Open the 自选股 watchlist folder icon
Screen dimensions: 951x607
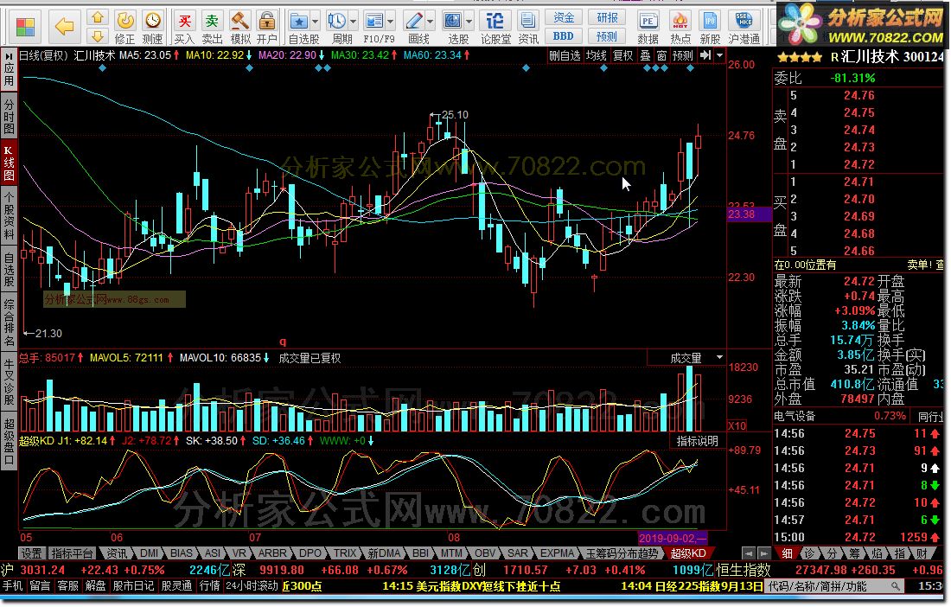tap(299, 22)
